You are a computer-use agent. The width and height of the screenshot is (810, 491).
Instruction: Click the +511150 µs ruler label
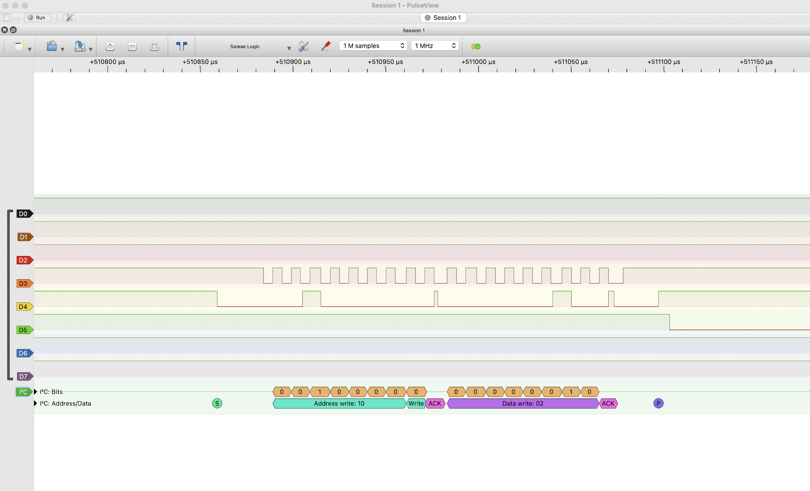pos(756,62)
